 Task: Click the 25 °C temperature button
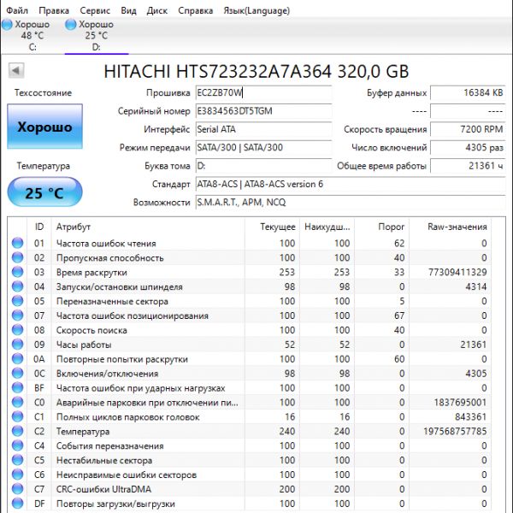pyautogui.click(x=44, y=192)
